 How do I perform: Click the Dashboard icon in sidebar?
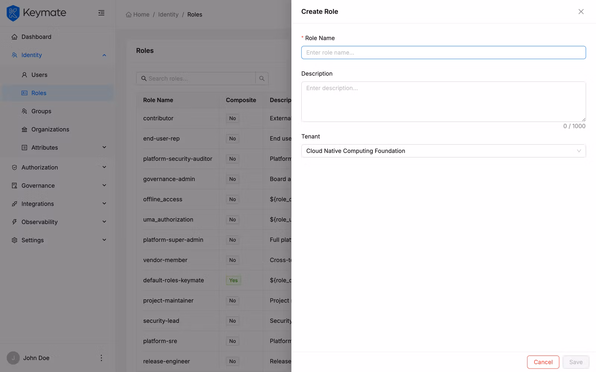click(x=14, y=36)
